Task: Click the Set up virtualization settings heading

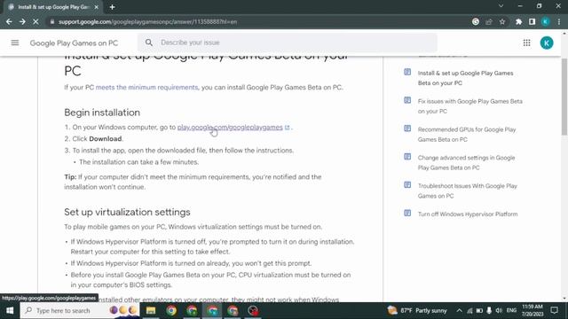Action: (127, 212)
